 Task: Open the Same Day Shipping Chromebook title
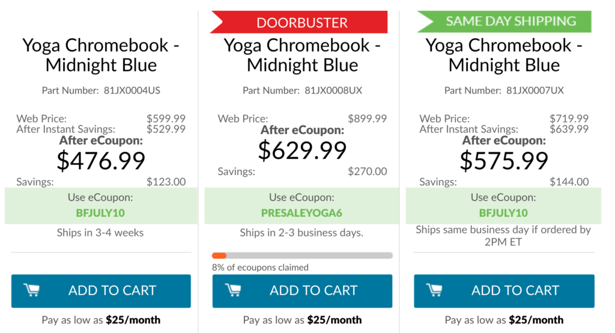coord(504,55)
